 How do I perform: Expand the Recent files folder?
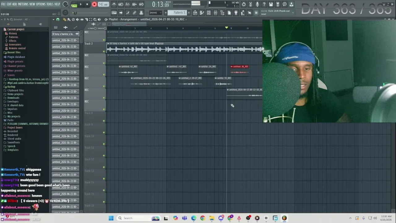click(x=14, y=52)
